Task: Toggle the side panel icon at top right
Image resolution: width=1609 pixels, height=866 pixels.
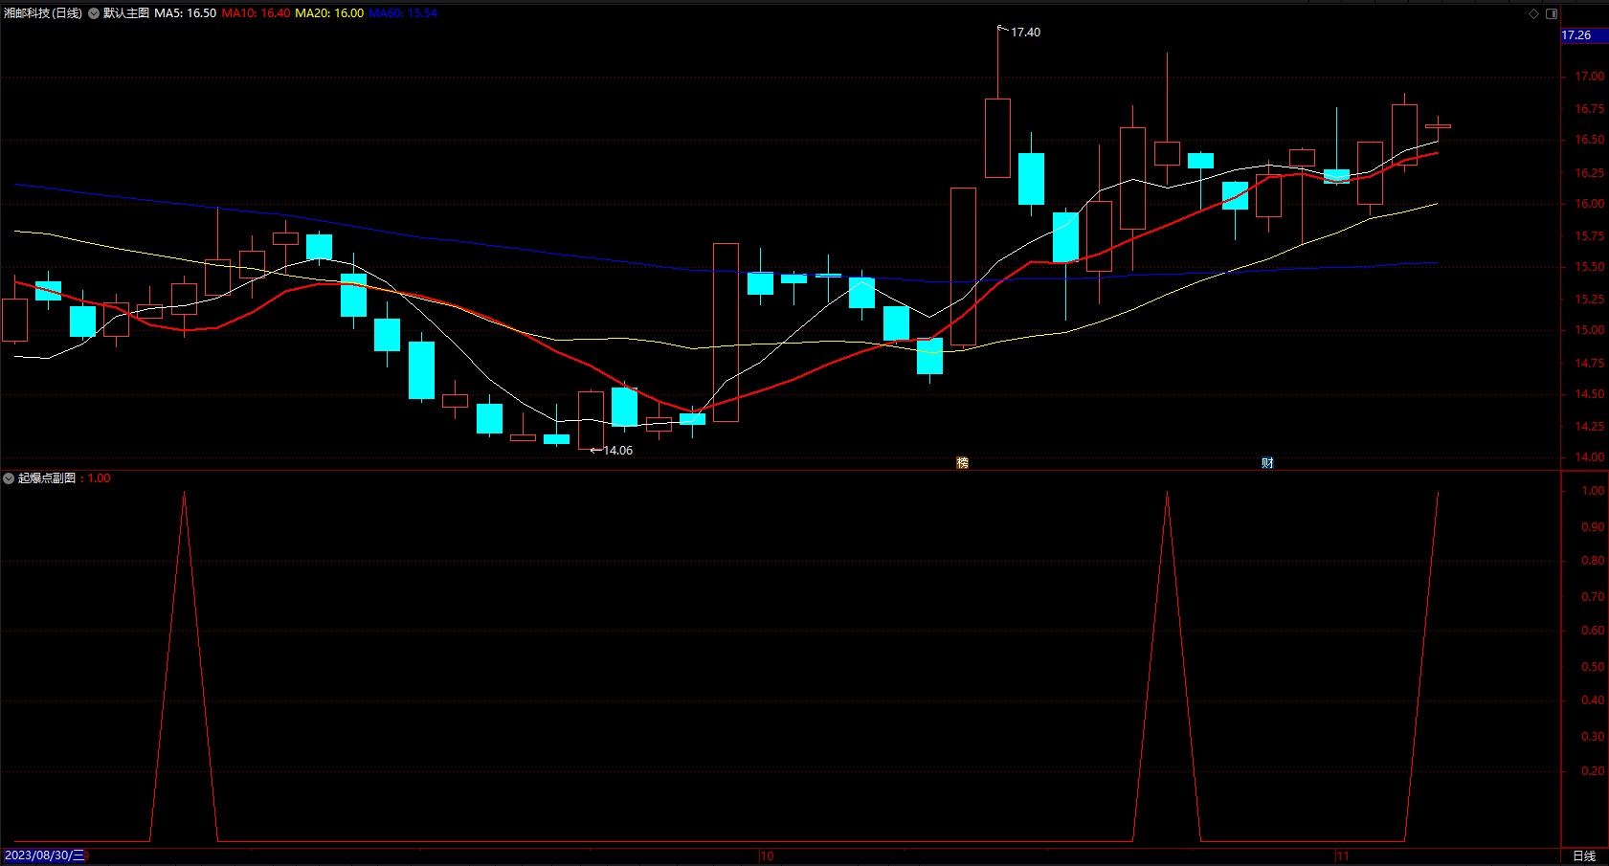Action: (1552, 13)
